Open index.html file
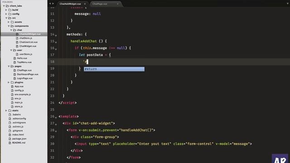 pos(18,135)
